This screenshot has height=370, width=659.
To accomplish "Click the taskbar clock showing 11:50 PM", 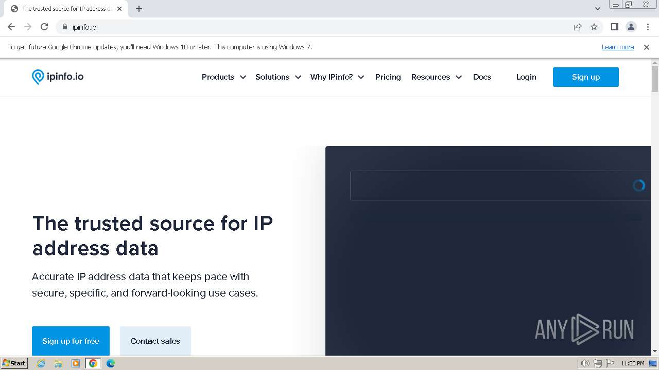I will click(x=633, y=363).
